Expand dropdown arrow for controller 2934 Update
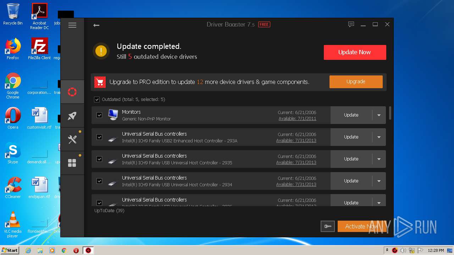Image resolution: width=454 pixels, height=255 pixels. (379, 181)
